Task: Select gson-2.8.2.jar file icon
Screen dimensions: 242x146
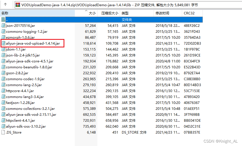Action: pyautogui.click(x=3, y=73)
